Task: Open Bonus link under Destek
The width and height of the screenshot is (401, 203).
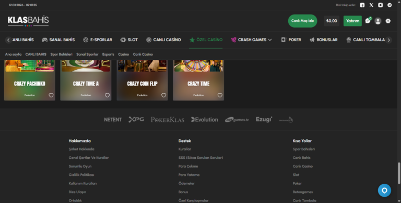Action: coord(183,192)
